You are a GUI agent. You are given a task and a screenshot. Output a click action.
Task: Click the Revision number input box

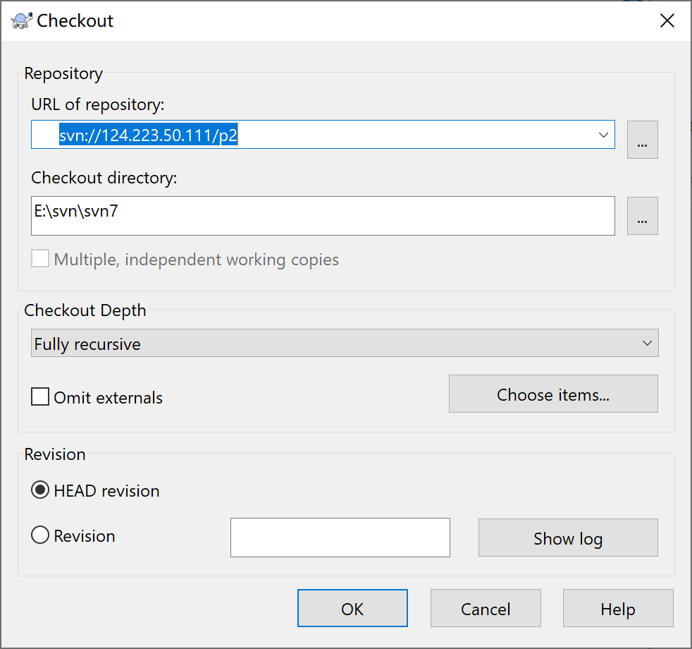point(340,538)
